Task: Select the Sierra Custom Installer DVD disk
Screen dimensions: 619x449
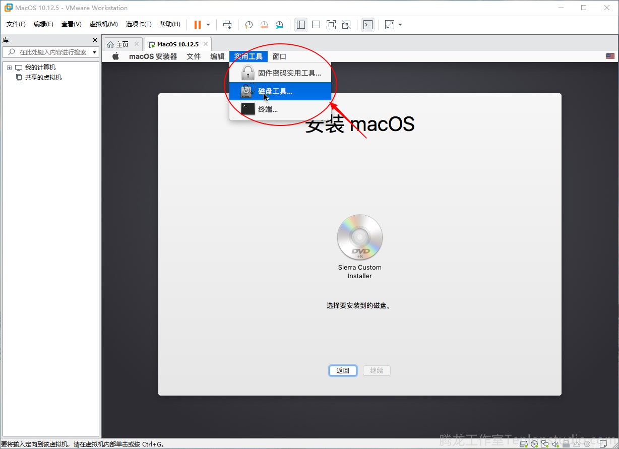Action: point(360,237)
